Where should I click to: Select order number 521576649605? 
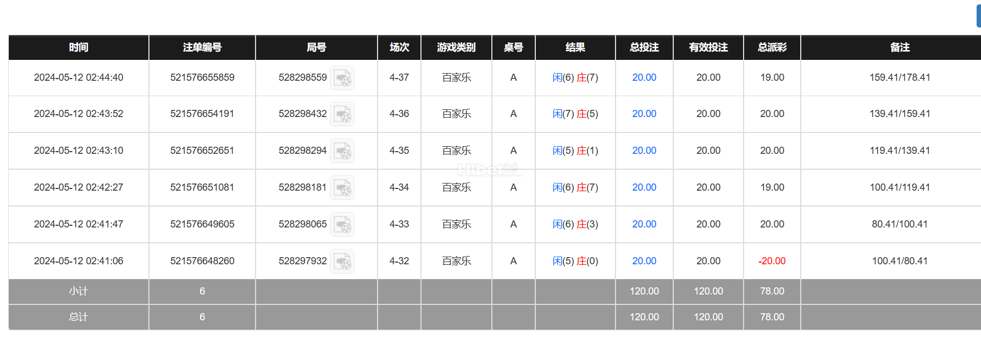pyautogui.click(x=202, y=224)
